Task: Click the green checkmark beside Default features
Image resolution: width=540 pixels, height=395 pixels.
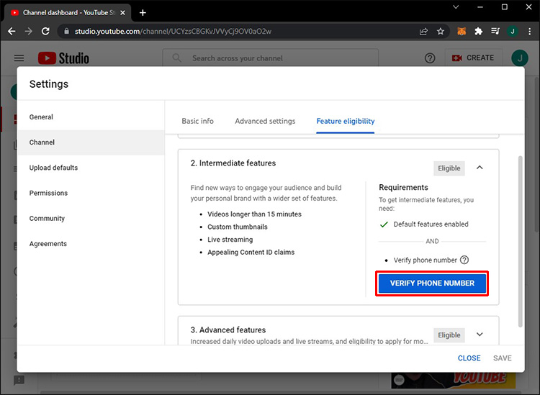Action: 384,224
